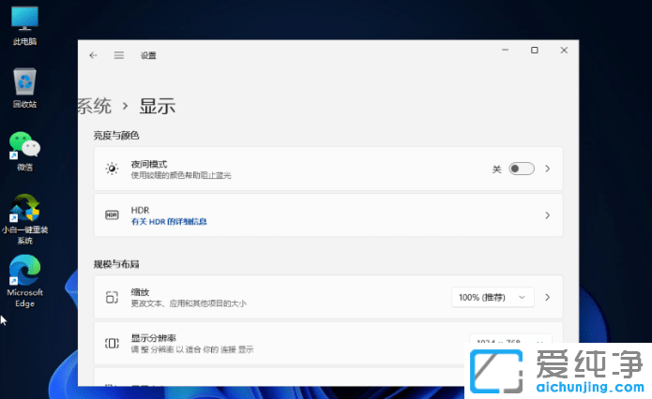Expand the 缩放 row chevron
652x399 pixels.
(547, 297)
